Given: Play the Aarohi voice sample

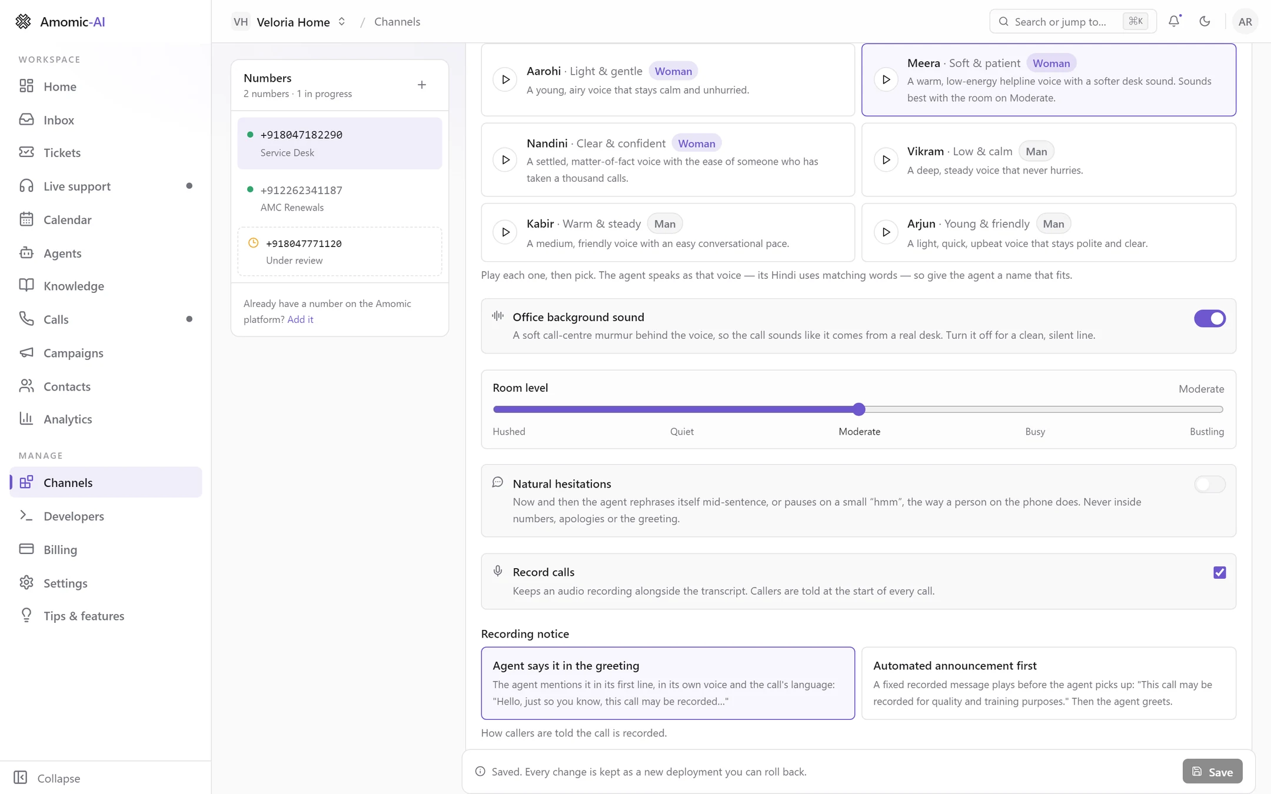Looking at the screenshot, I should click(505, 79).
